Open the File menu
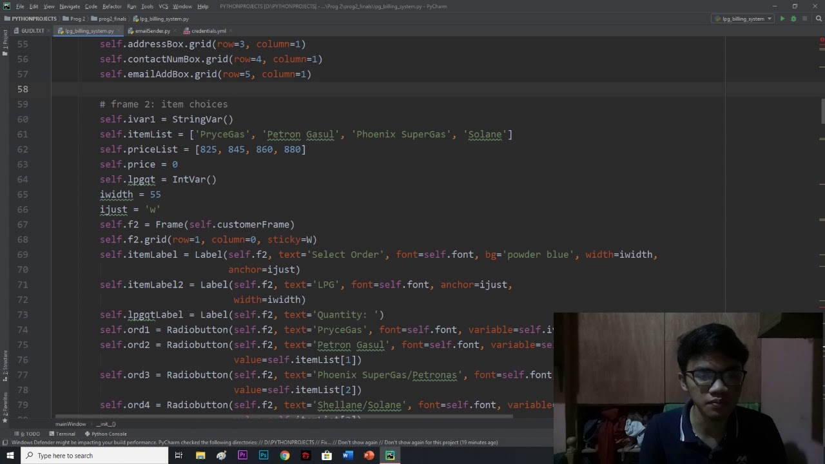Image resolution: width=825 pixels, height=464 pixels. (20, 6)
